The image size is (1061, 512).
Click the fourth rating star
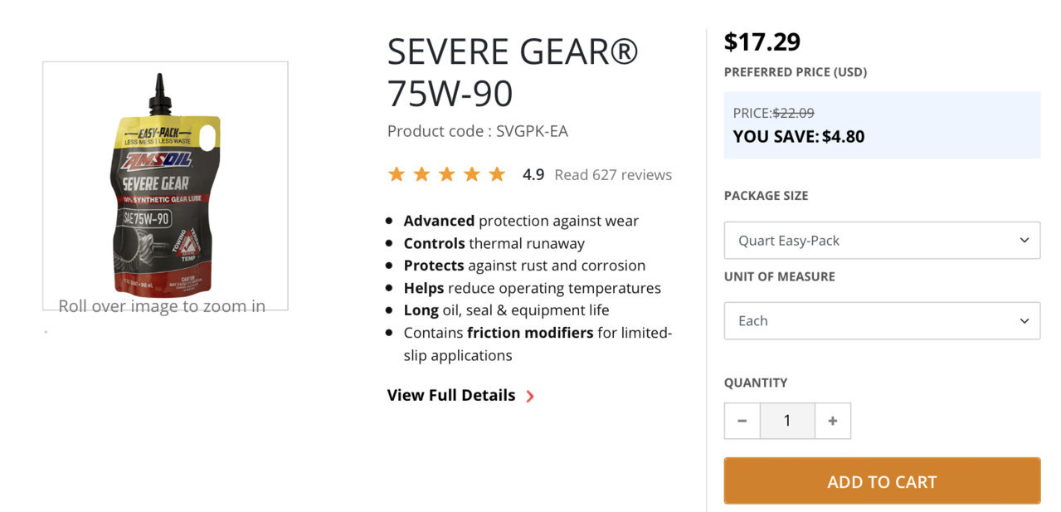tap(471, 174)
